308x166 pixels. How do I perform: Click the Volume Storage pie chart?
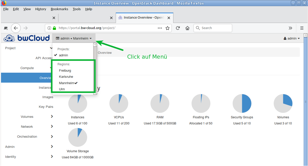pos(78,137)
